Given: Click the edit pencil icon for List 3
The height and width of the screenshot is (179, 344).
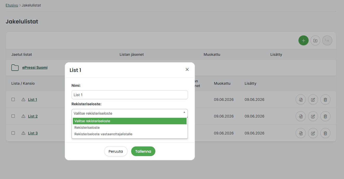Looking at the screenshot, I should tap(313, 133).
